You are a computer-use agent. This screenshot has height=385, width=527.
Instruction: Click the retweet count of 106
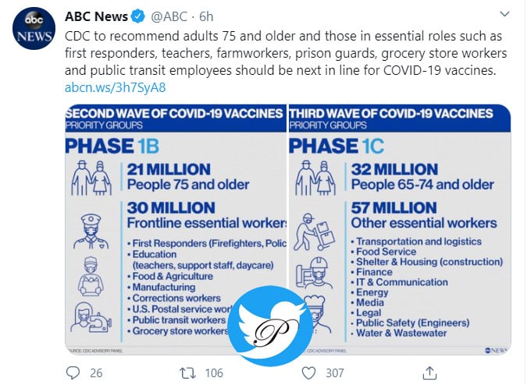[212, 373]
